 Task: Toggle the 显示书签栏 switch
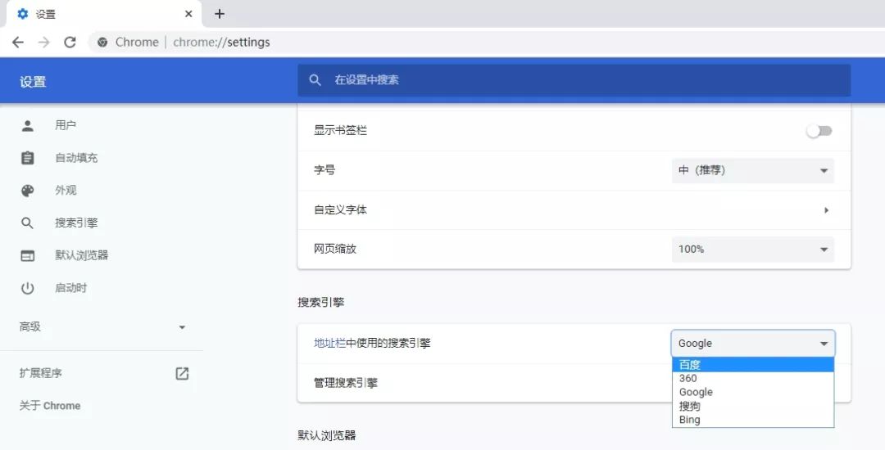(819, 131)
